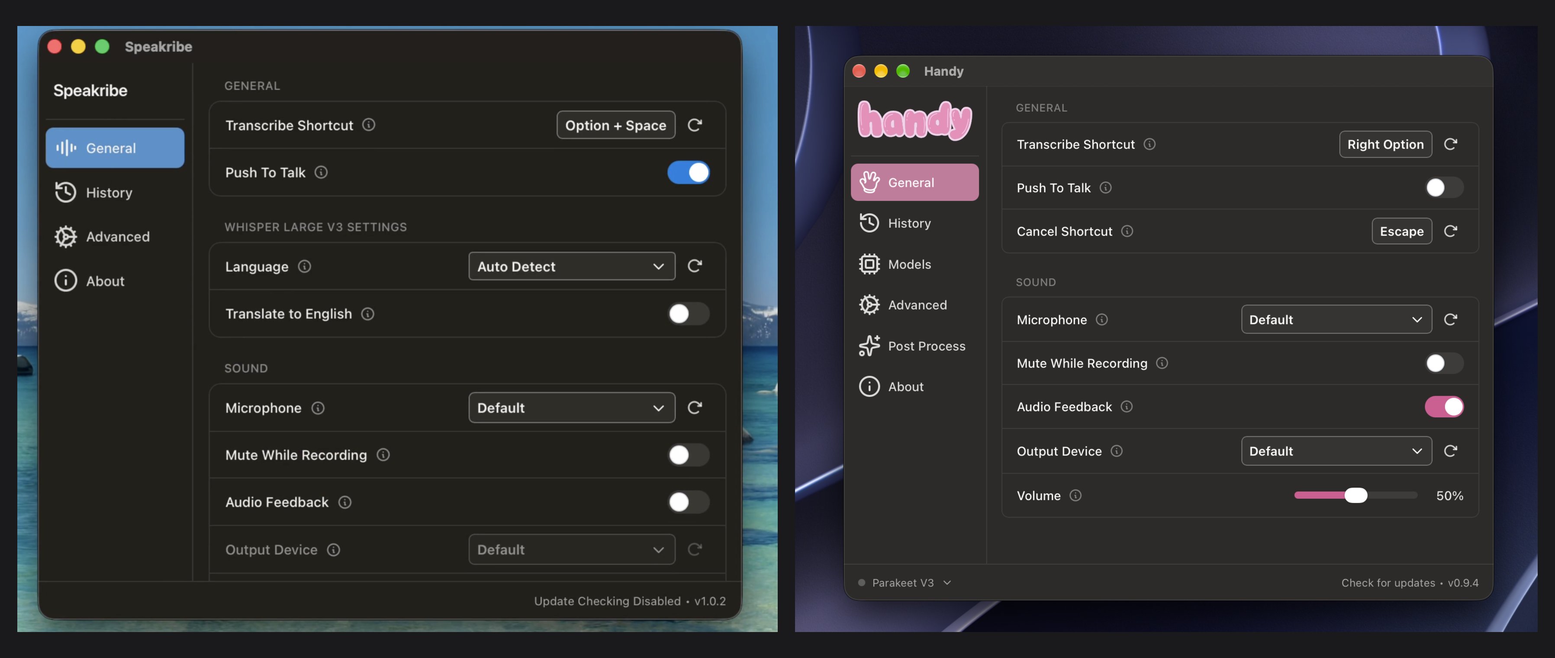Change the Escape cancel shortcut binding

coord(1402,231)
